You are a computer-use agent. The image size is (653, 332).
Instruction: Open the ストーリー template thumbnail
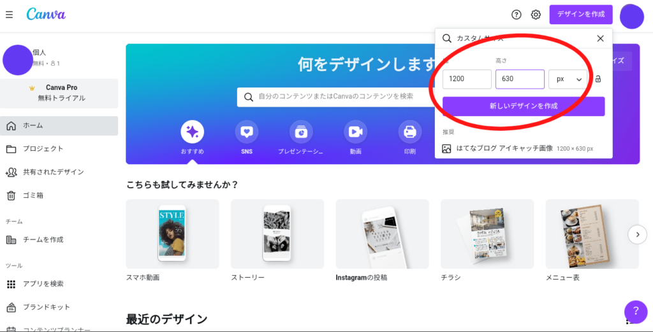coord(277,234)
